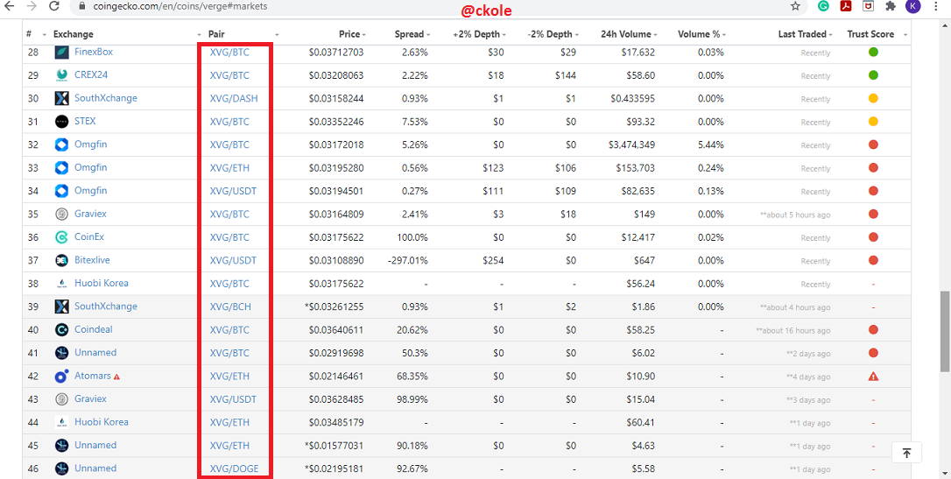Open the FinexBox exchange link

tap(94, 53)
